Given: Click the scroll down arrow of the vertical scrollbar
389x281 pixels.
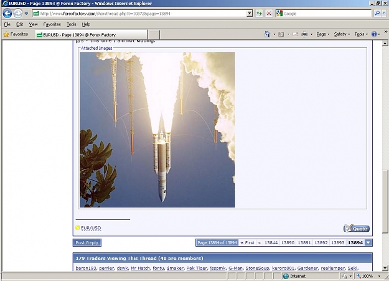Looking at the screenshot, I should pyautogui.click(x=385, y=268).
